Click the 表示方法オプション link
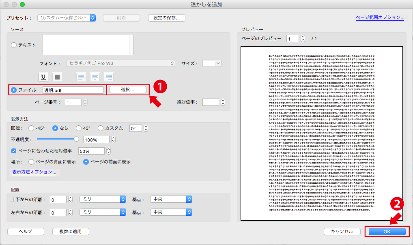This screenshot has width=413, height=245. tap(34, 172)
